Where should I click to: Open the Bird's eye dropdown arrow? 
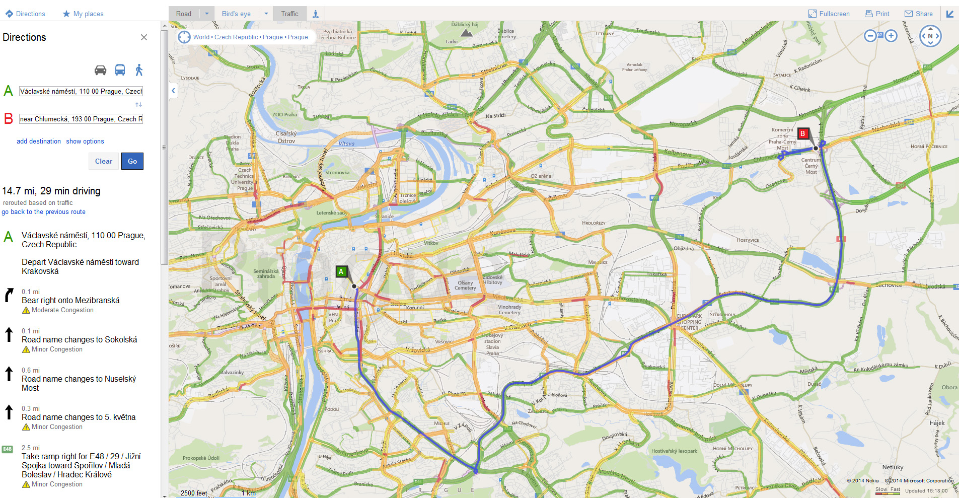(266, 14)
